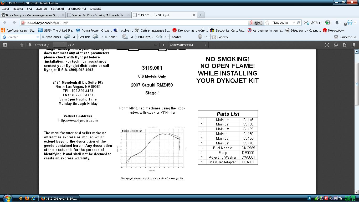Click the Яндекс button in address bar

coord(256,23)
